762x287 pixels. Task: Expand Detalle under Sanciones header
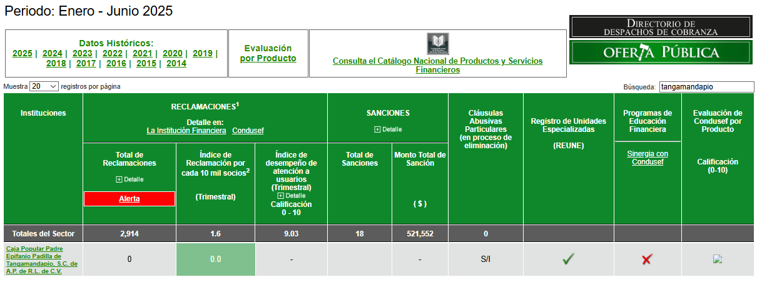(x=388, y=129)
